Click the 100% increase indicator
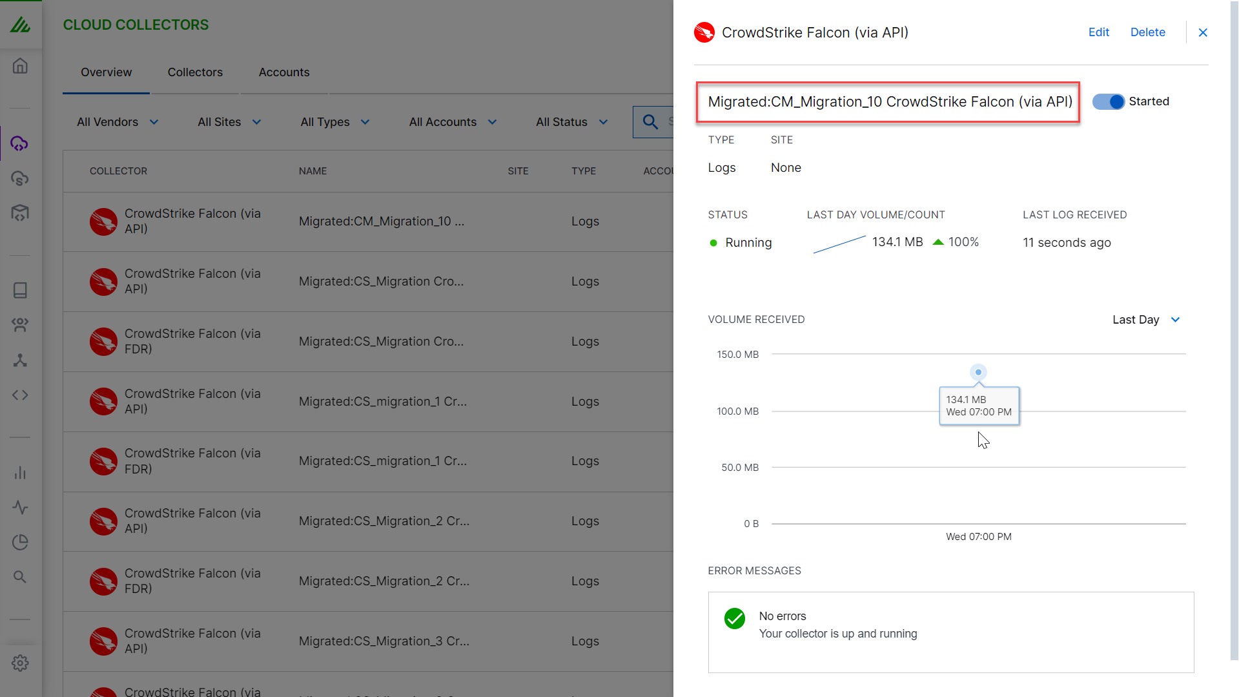 click(956, 242)
